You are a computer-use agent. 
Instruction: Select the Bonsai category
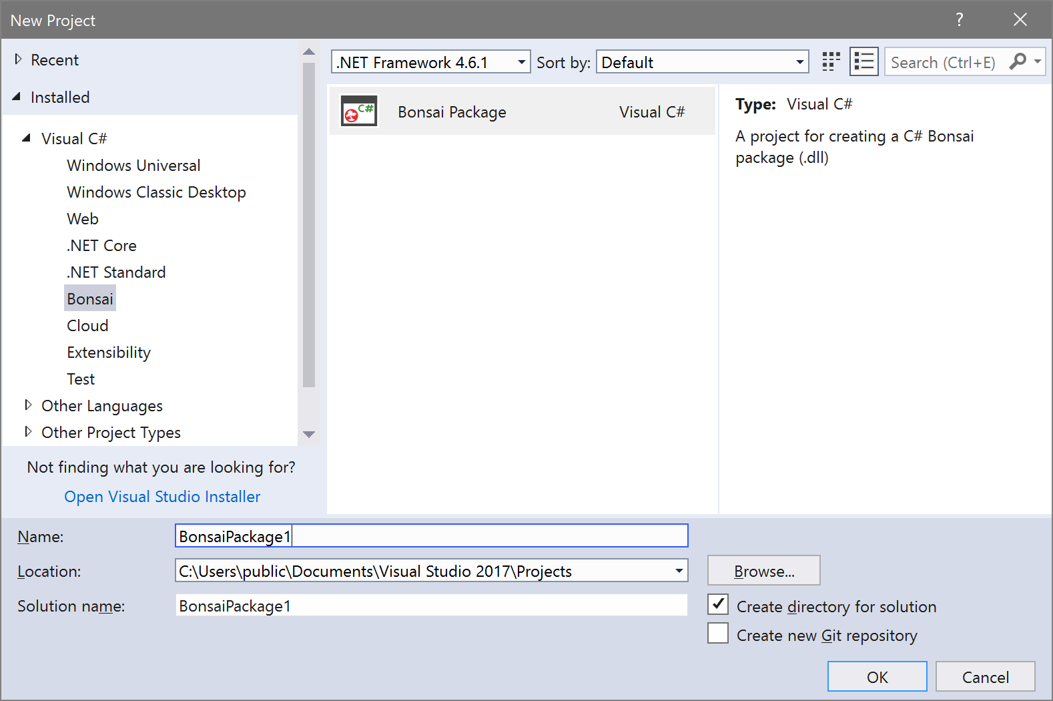click(x=90, y=298)
